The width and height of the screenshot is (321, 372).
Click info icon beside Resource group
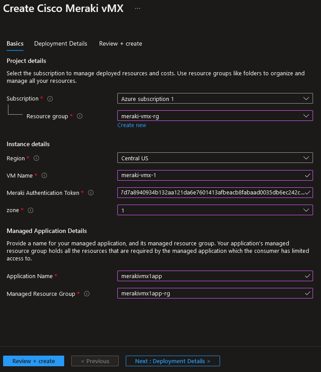click(80, 116)
